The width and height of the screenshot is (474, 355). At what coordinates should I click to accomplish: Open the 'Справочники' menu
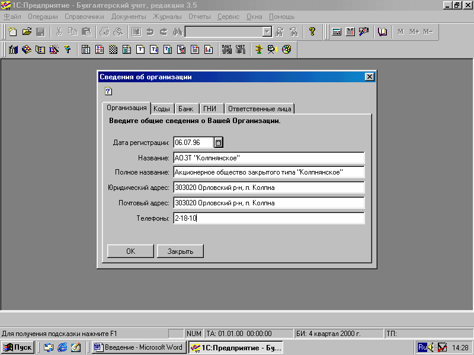84,17
